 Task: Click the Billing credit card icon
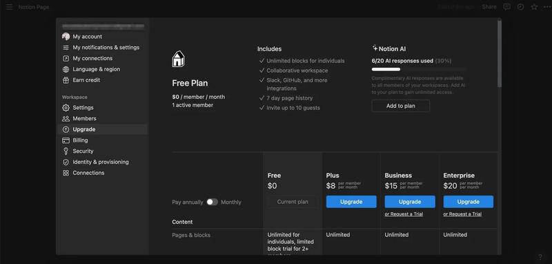pyautogui.click(x=66, y=140)
